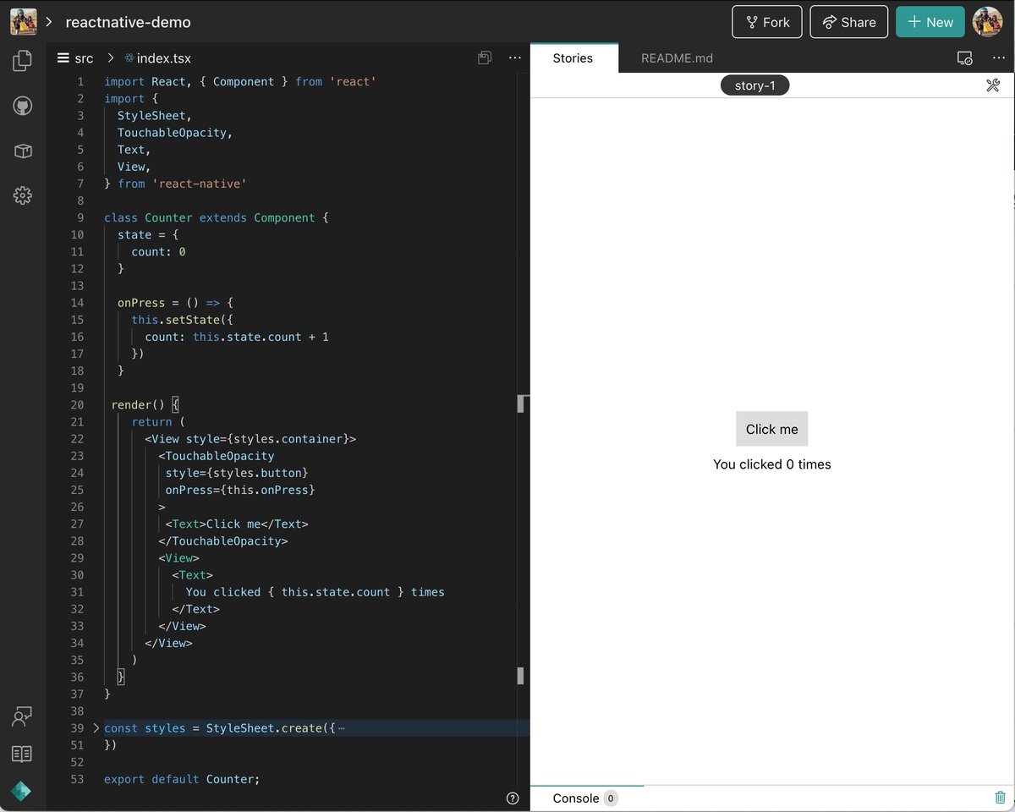
Task: Open the editor more options ellipsis
Action: 515,58
